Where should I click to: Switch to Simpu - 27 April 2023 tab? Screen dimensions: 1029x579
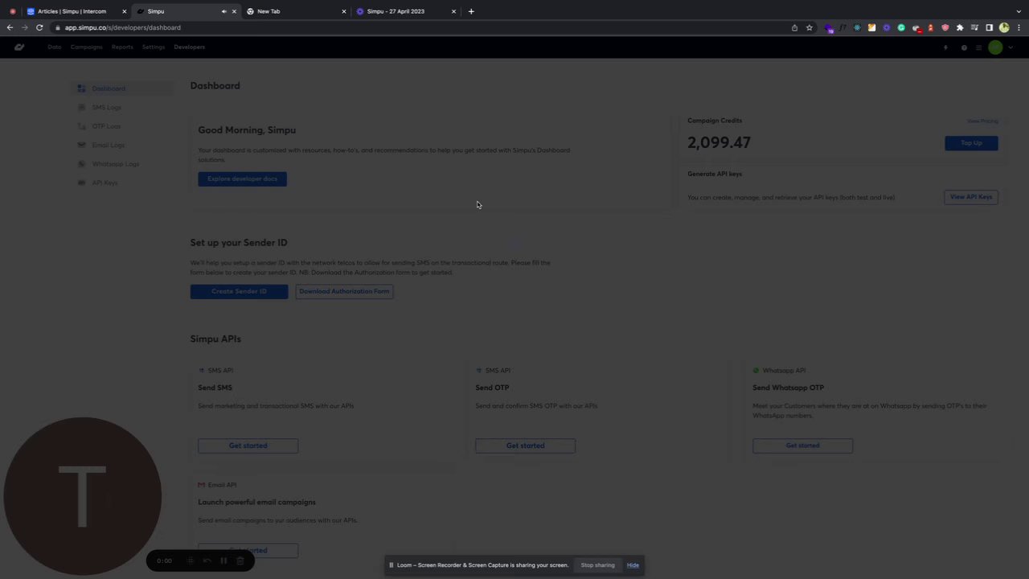(405, 11)
